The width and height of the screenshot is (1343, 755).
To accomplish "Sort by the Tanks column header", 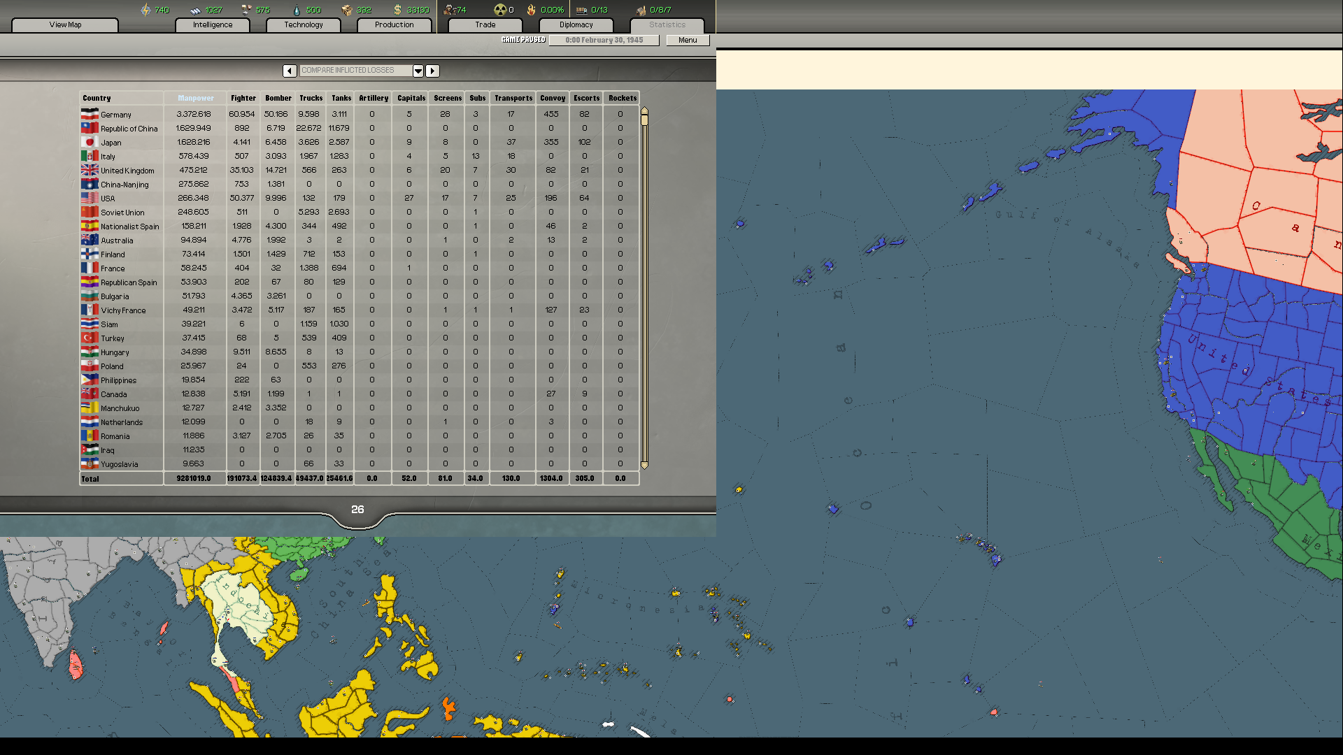I will point(341,98).
